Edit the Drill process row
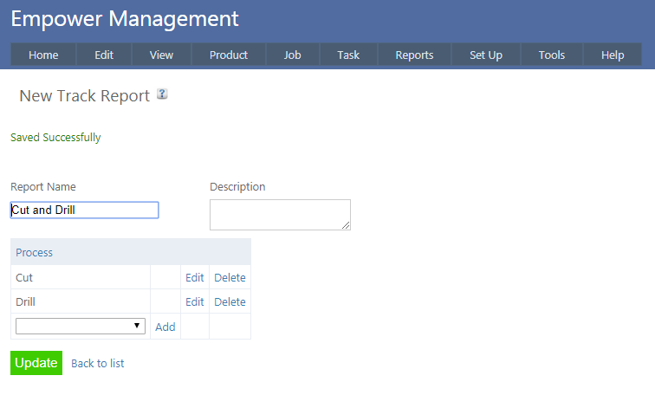Viewport: 655px width, 395px height. click(195, 302)
